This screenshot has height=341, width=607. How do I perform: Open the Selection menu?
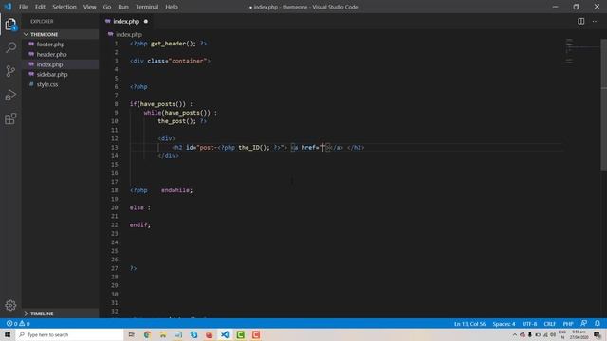(64, 7)
